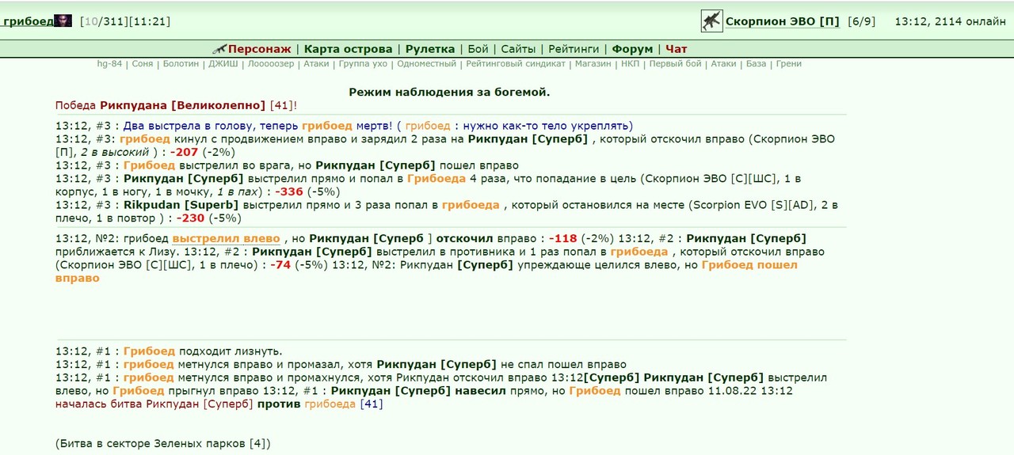Click the health counter [10/311]
The height and width of the screenshot is (455, 1014).
coord(104,21)
